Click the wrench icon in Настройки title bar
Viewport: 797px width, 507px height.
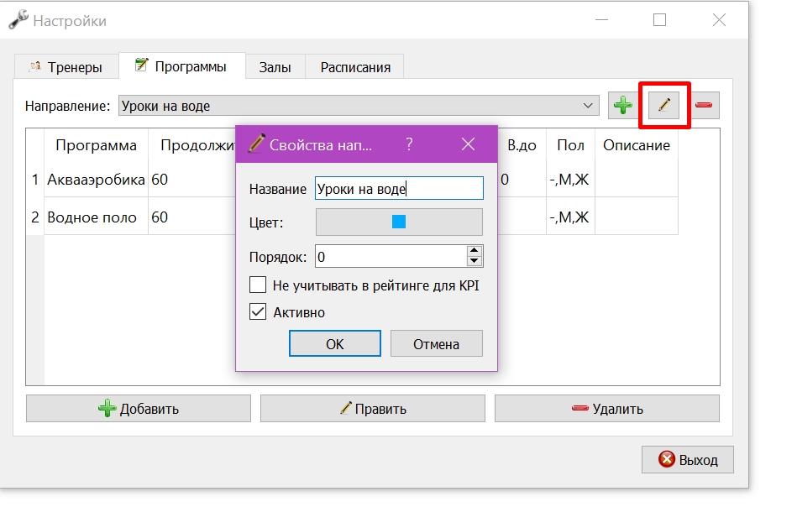click(x=18, y=20)
